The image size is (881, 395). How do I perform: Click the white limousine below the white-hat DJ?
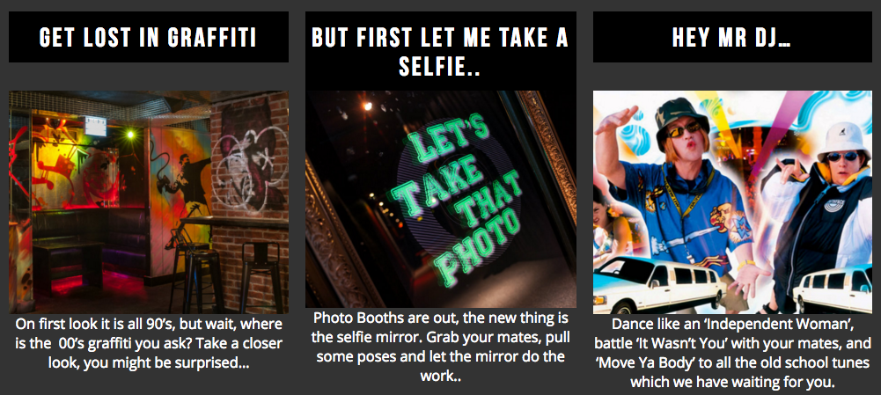point(833,289)
